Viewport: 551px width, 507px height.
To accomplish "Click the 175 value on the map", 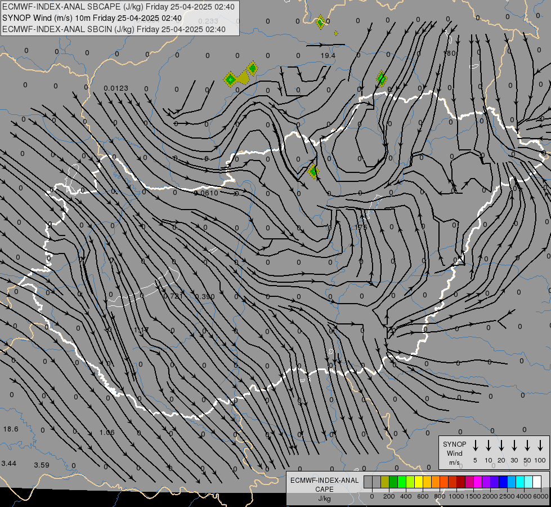I will (361, 227).
